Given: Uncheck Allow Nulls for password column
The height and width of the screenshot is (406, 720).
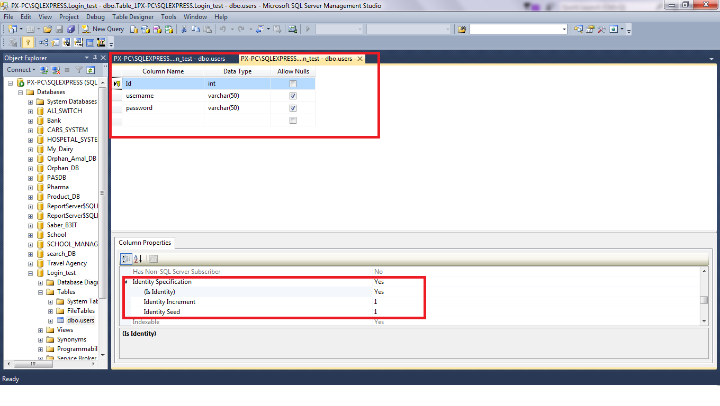Looking at the screenshot, I should [293, 108].
